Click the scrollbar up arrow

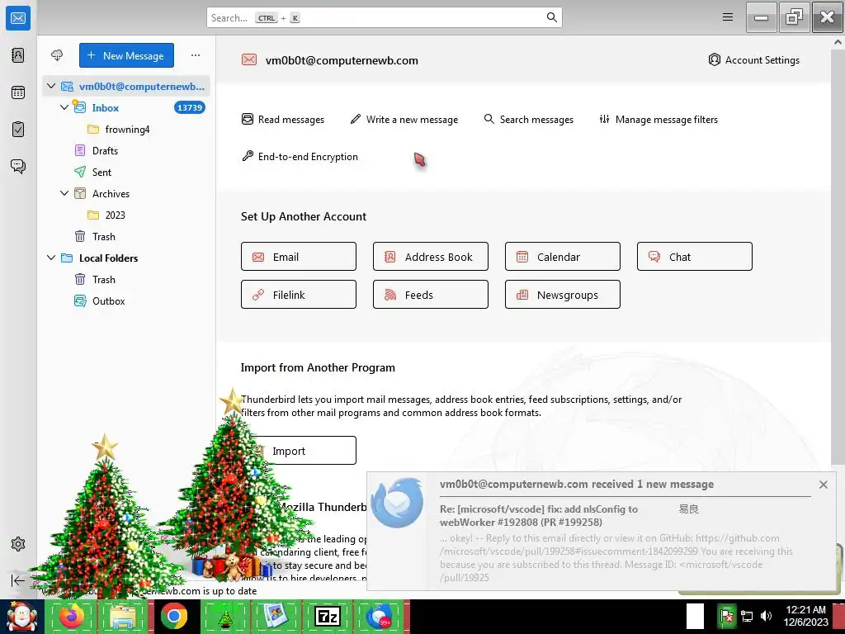(838, 41)
